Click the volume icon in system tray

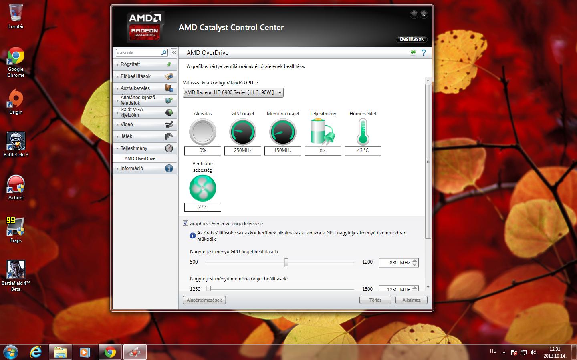(x=533, y=352)
